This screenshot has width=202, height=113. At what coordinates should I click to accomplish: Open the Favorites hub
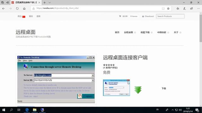[178, 8]
